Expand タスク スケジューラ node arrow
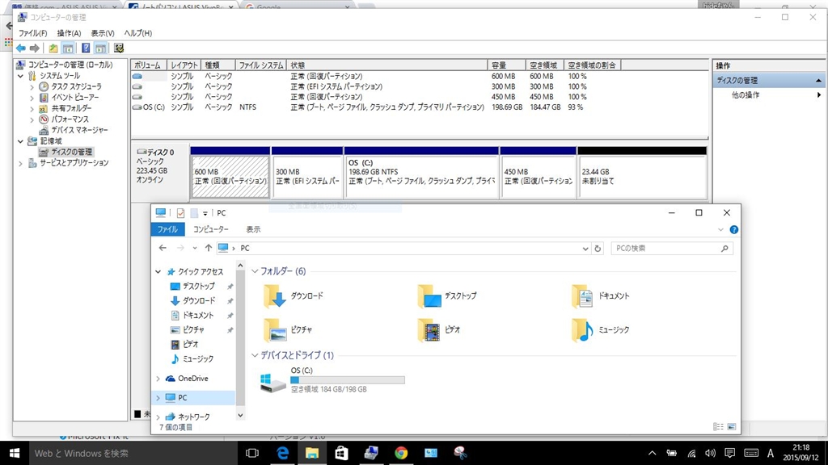Screen dimensions: 828x465 [x=32, y=86]
